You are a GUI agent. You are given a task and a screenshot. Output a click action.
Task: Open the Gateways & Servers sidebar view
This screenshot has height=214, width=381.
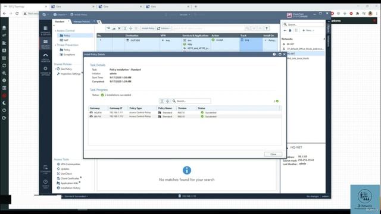pyautogui.click(x=45, y=30)
